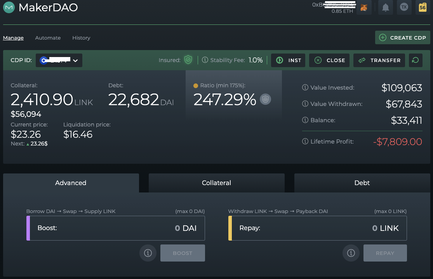Screen dimensions: 433x279
Task: Open the CDP ID dropdown
Action: pos(59,60)
